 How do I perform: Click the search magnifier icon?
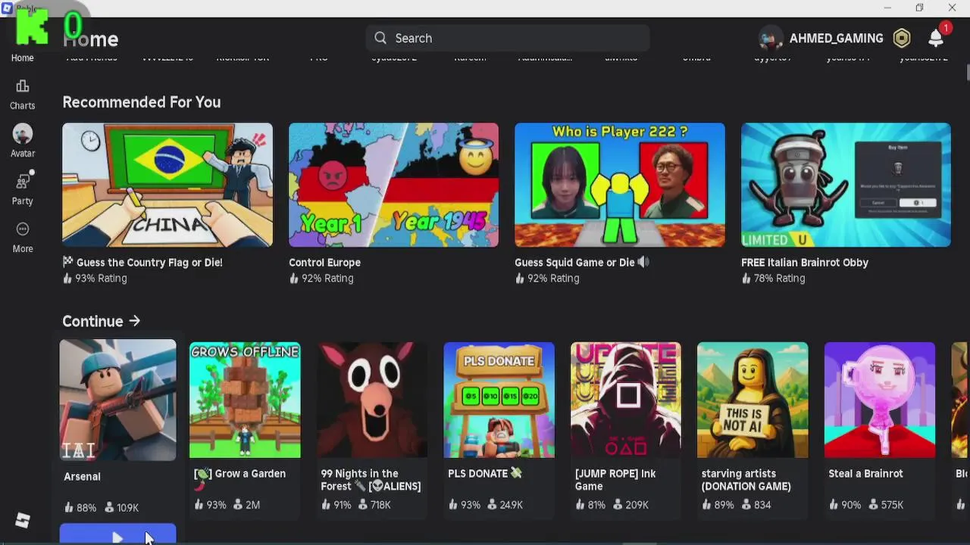click(380, 38)
